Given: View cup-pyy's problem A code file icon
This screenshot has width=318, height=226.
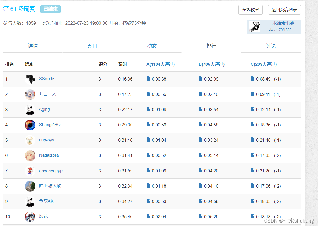Looking at the screenshot, I should [148, 140].
